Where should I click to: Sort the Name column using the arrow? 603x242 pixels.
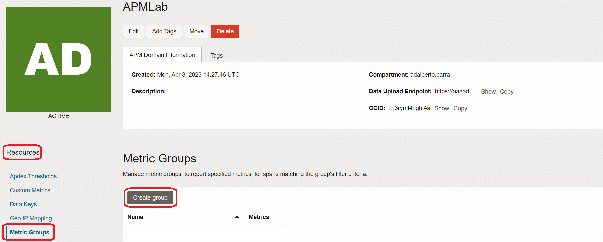(x=237, y=217)
